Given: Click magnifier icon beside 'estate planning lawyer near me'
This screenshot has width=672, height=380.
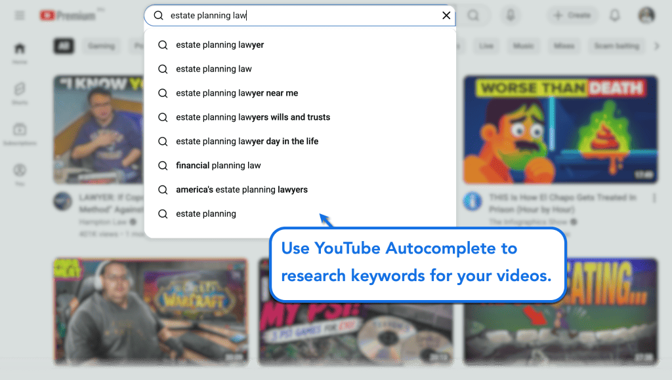Looking at the screenshot, I should tap(163, 93).
